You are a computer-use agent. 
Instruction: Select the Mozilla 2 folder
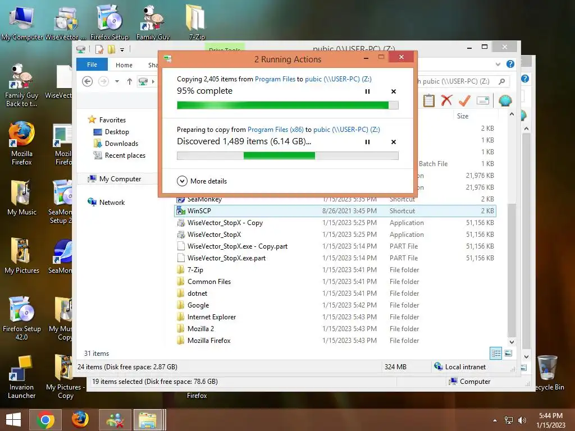(335, 329)
